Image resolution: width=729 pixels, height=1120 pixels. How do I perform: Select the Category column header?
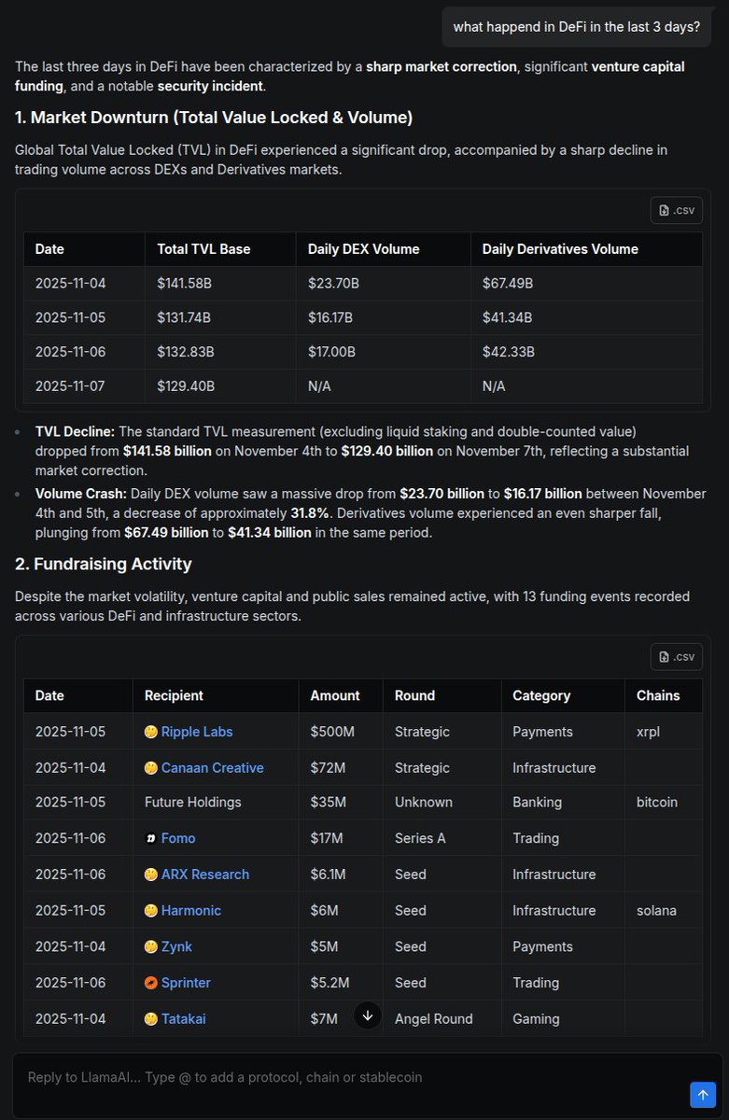point(563,695)
